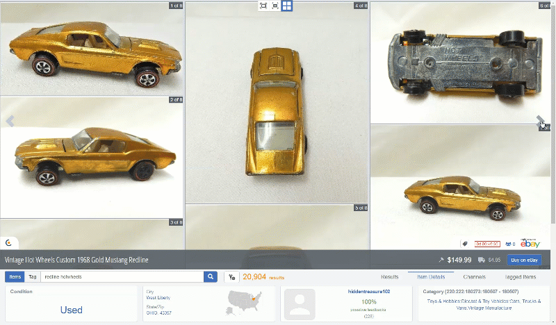Open the small side-view Mustang photo at right
The width and height of the screenshot is (556, 325).
click(x=461, y=187)
